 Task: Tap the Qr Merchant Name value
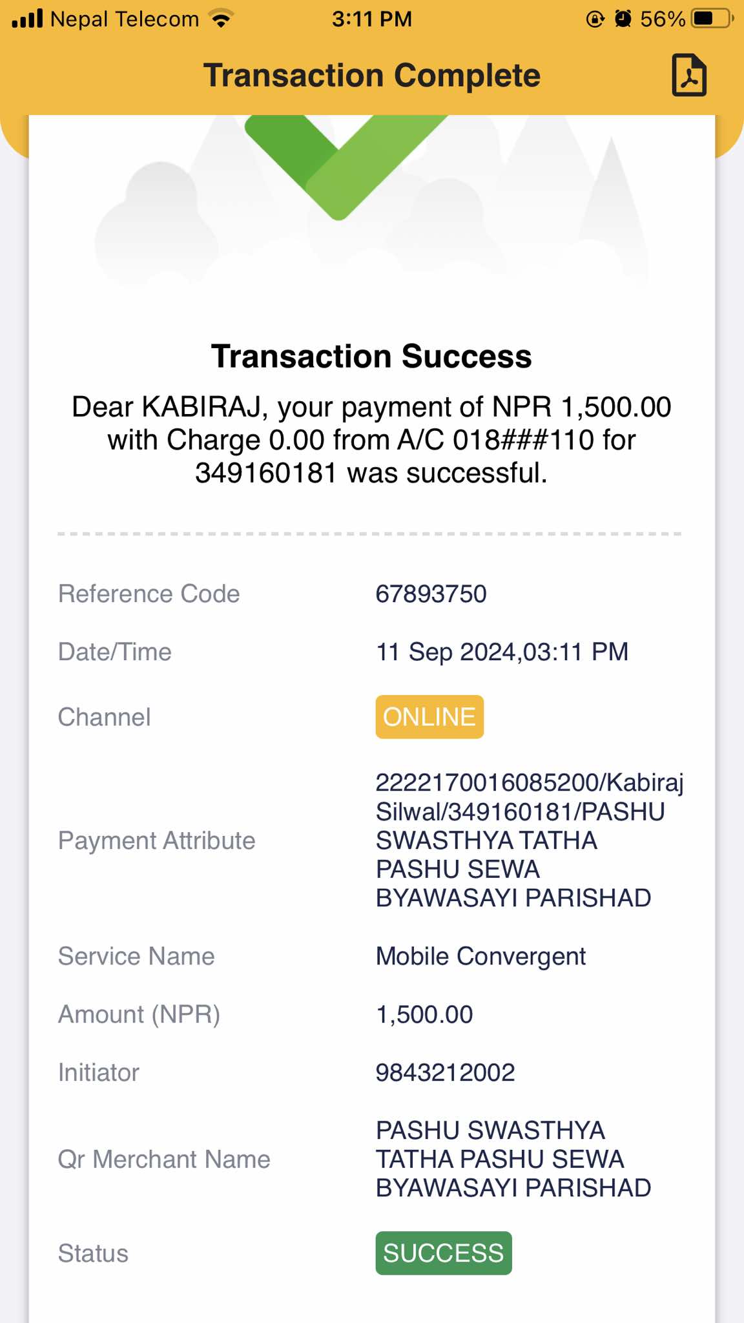pos(513,1159)
